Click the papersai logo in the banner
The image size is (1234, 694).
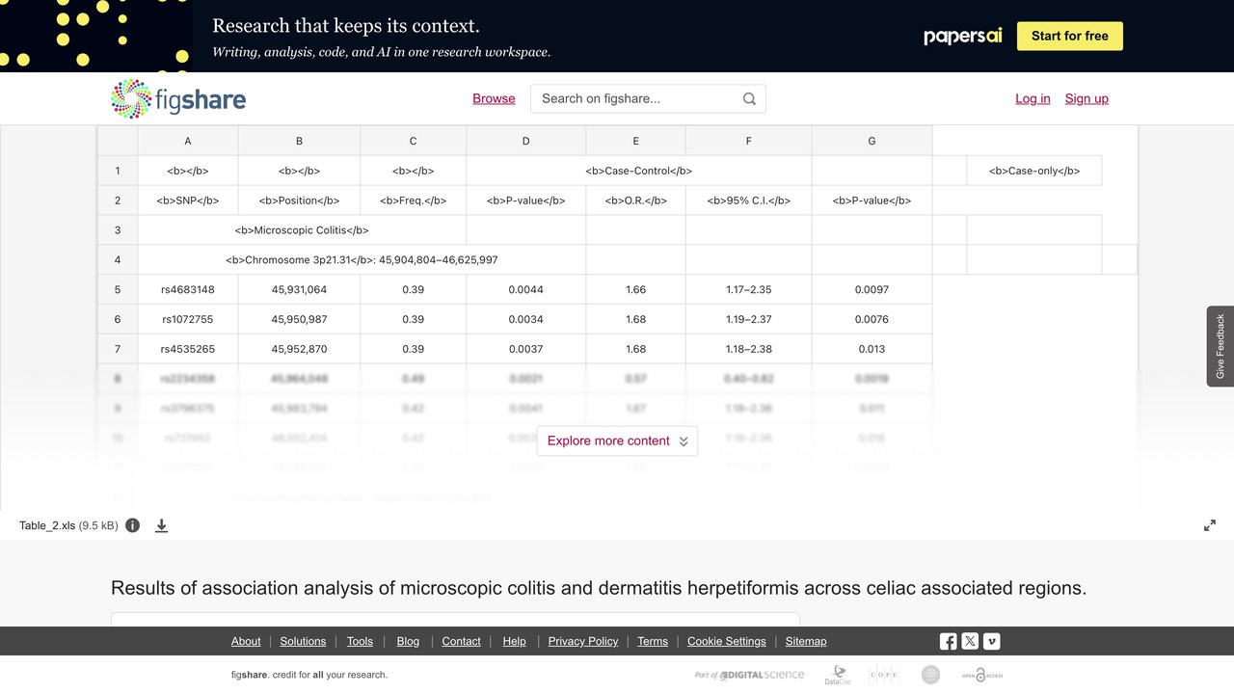pos(963,36)
